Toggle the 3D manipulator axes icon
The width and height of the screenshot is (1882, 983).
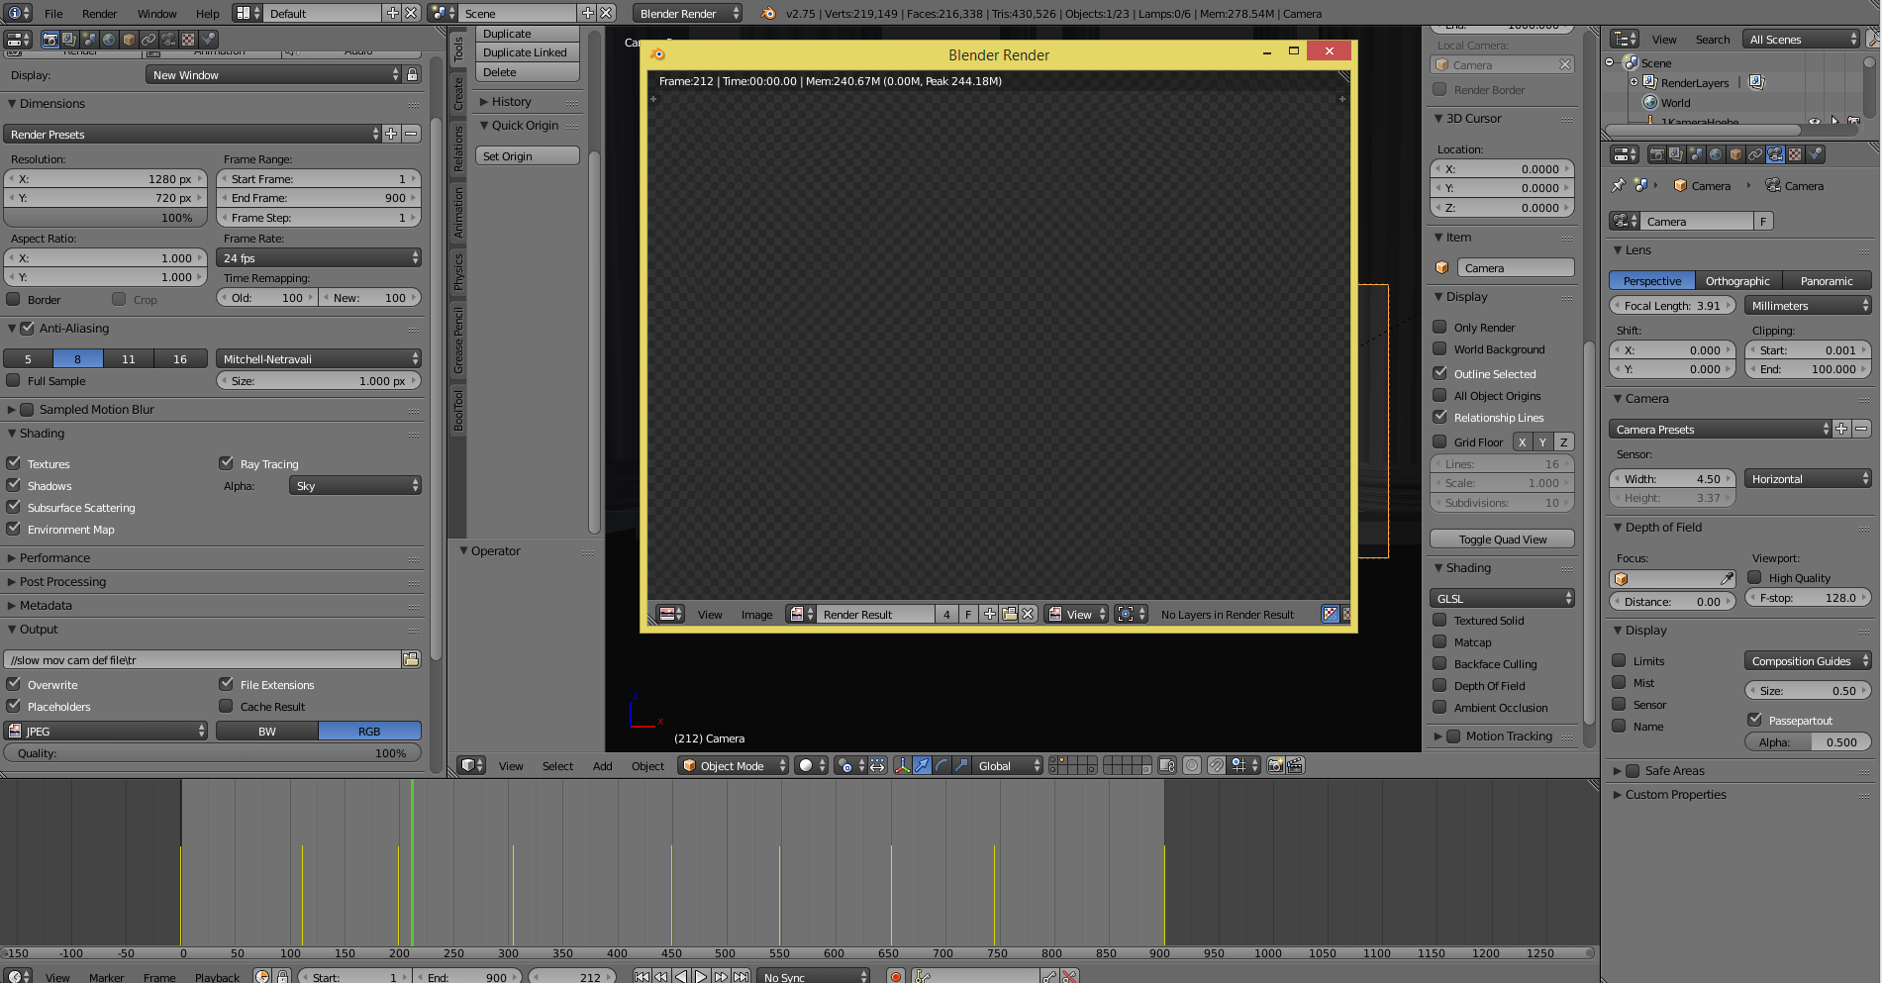pos(902,765)
